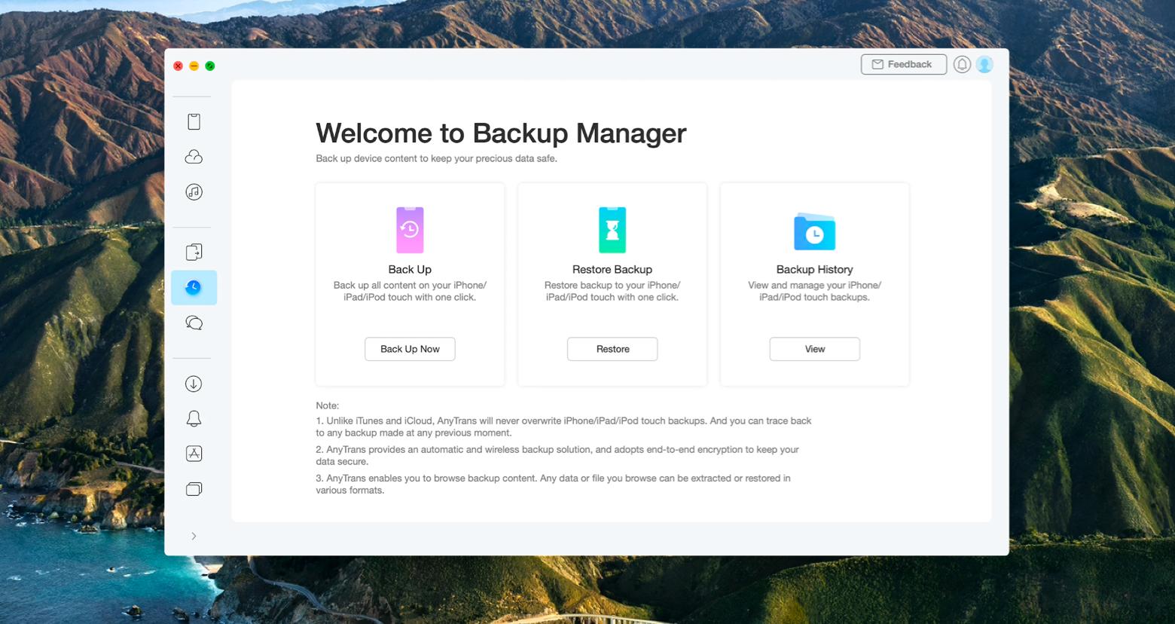Expand the sidebar with the chevron
This screenshot has width=1175, height=624.
coord(194,536)
